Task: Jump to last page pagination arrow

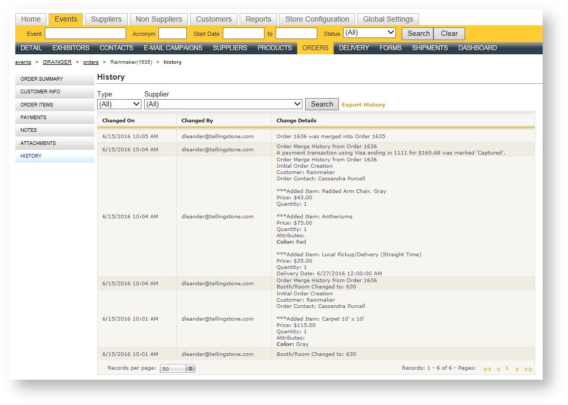Action: point(528,369)
